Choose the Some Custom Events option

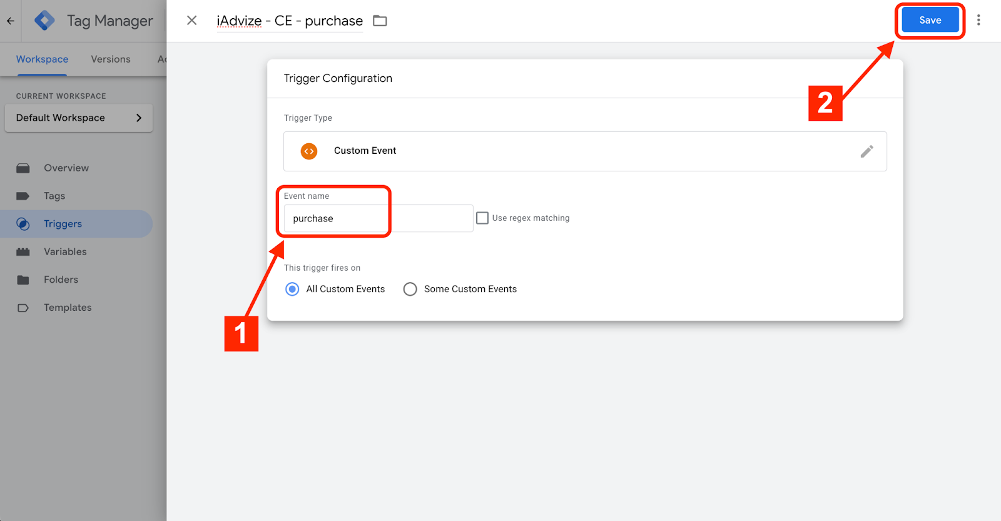[410, 289]
